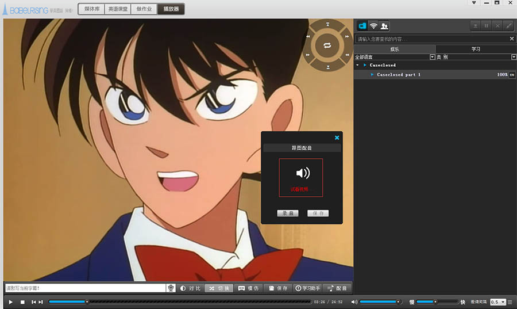This screenshot has height=309, width=517.
Task: Switch the media list to 学习
Action: pyautogui.click(x=476, y=49)
